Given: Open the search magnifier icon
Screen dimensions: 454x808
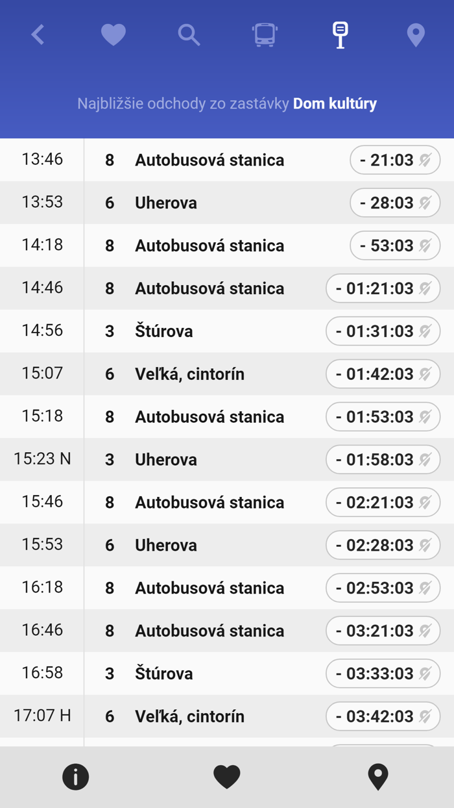Looking at the screenshot, I should coord(189,34).
